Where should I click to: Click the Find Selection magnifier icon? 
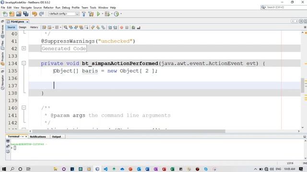pos(66,28)
